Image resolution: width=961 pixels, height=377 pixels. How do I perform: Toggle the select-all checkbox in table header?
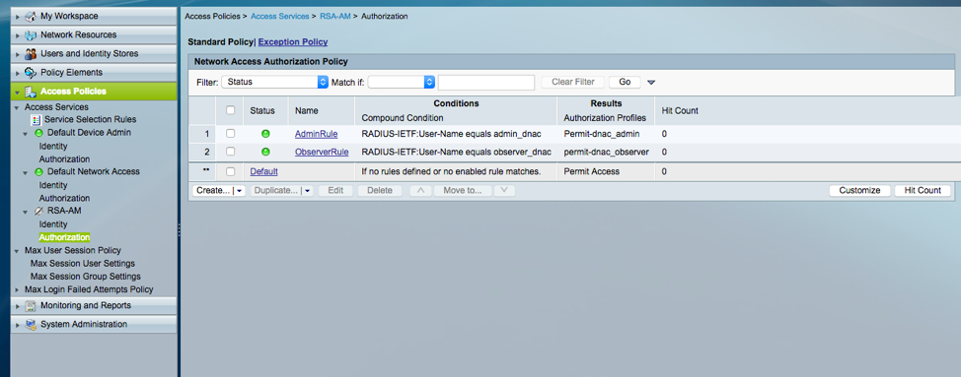pos(230,110)
